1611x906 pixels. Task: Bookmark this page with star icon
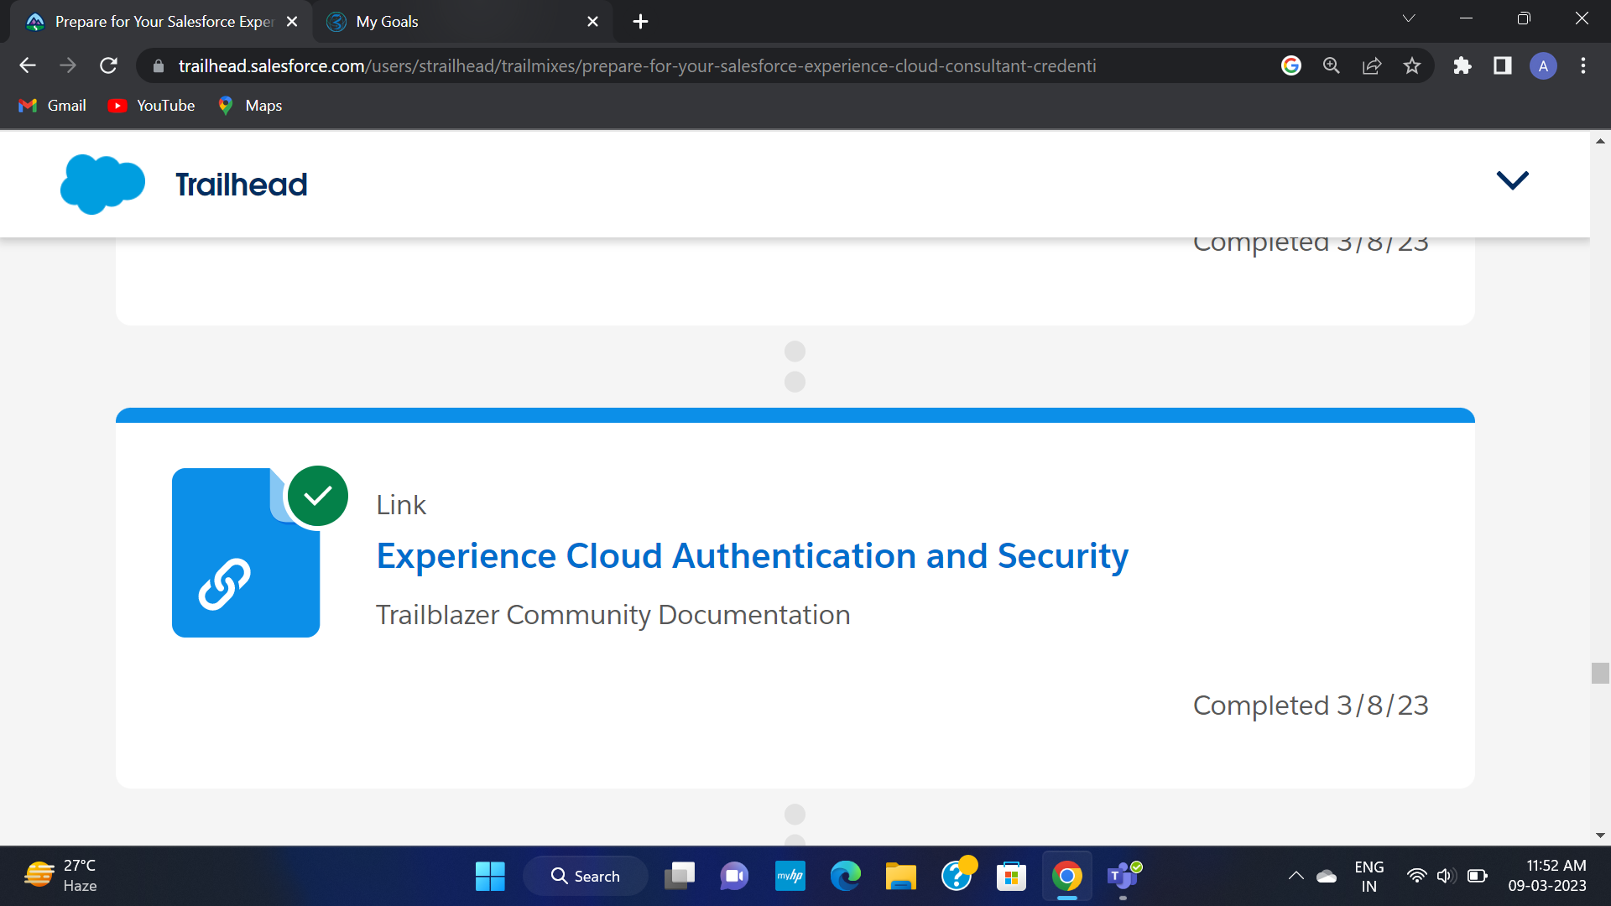tap(1412, 65)
